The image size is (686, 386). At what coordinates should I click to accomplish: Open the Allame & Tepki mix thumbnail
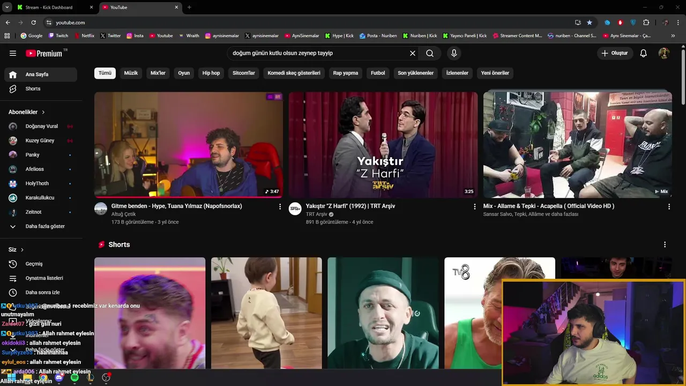[x=578, y=145]
